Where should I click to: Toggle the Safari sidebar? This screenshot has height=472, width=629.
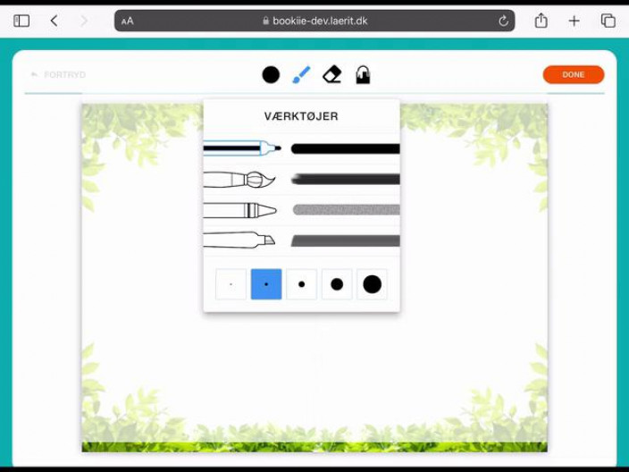tap(21, 21)
